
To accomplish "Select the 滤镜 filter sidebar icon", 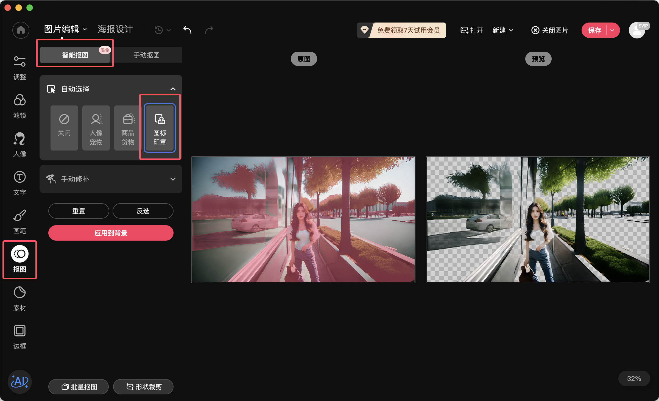I will pyautogui.click(x=20, y=106).
